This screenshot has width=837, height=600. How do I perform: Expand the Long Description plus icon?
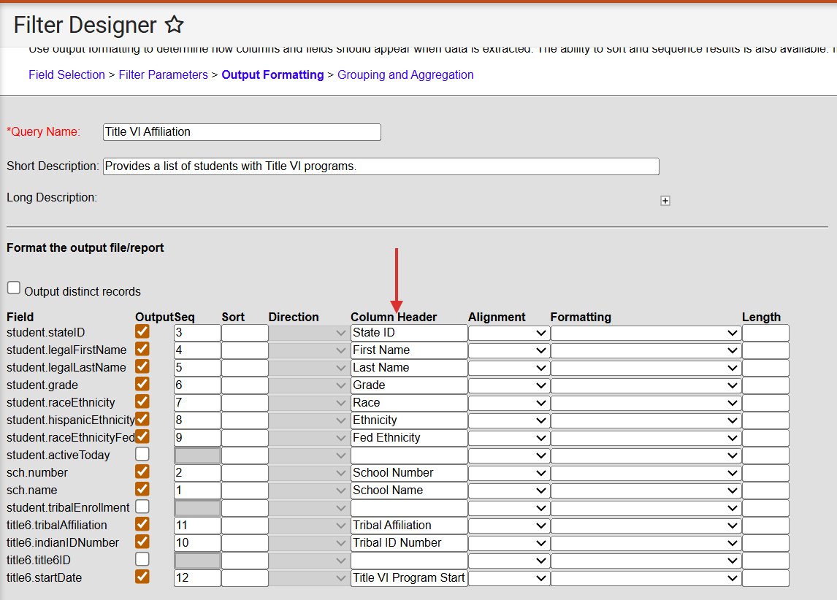[665, 201]
